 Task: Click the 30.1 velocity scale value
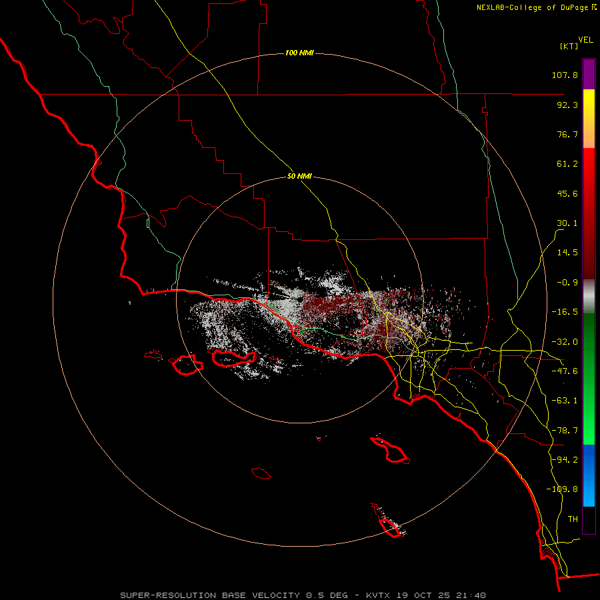click(x=567, y=223)
